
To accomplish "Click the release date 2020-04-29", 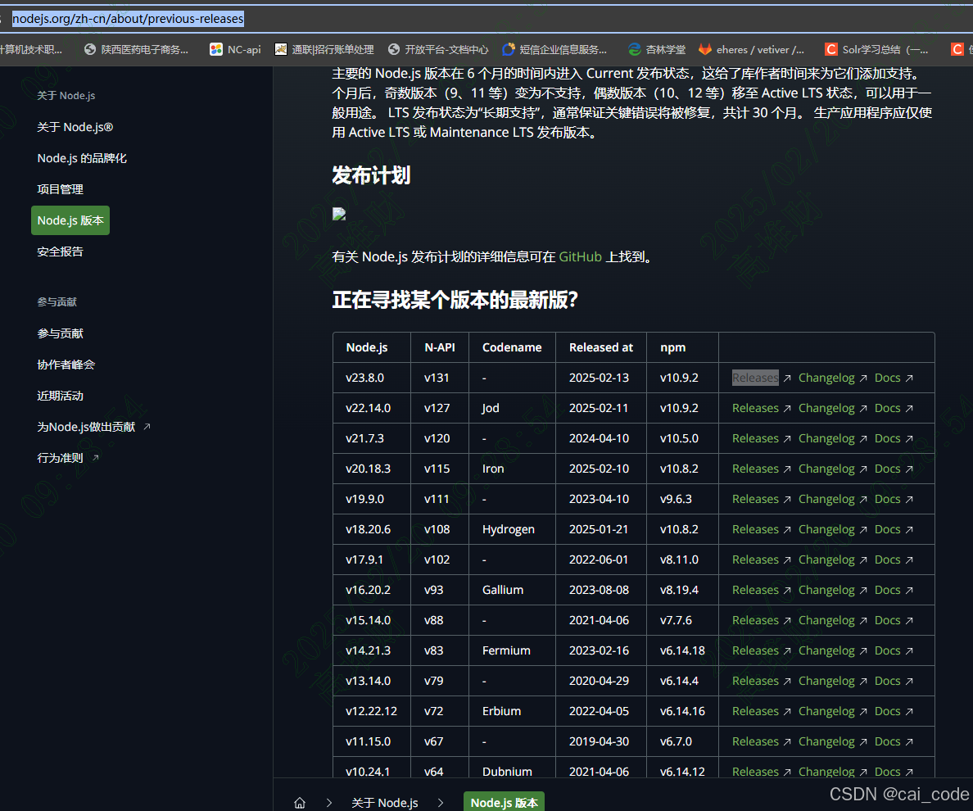I will click(599, 681).
